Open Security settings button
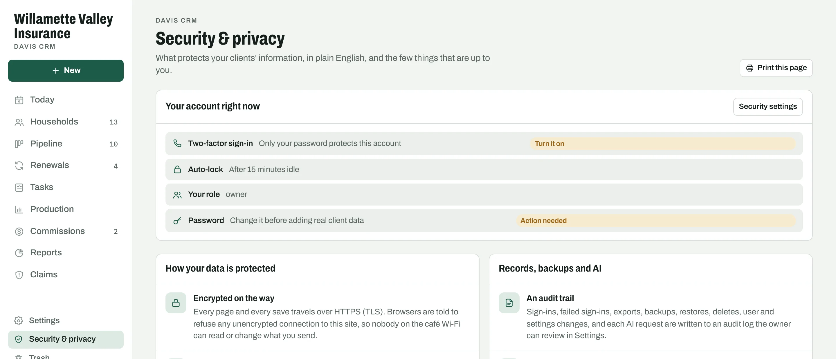The height and width of the screenshot is (359, 836). [x=768, y=107]
